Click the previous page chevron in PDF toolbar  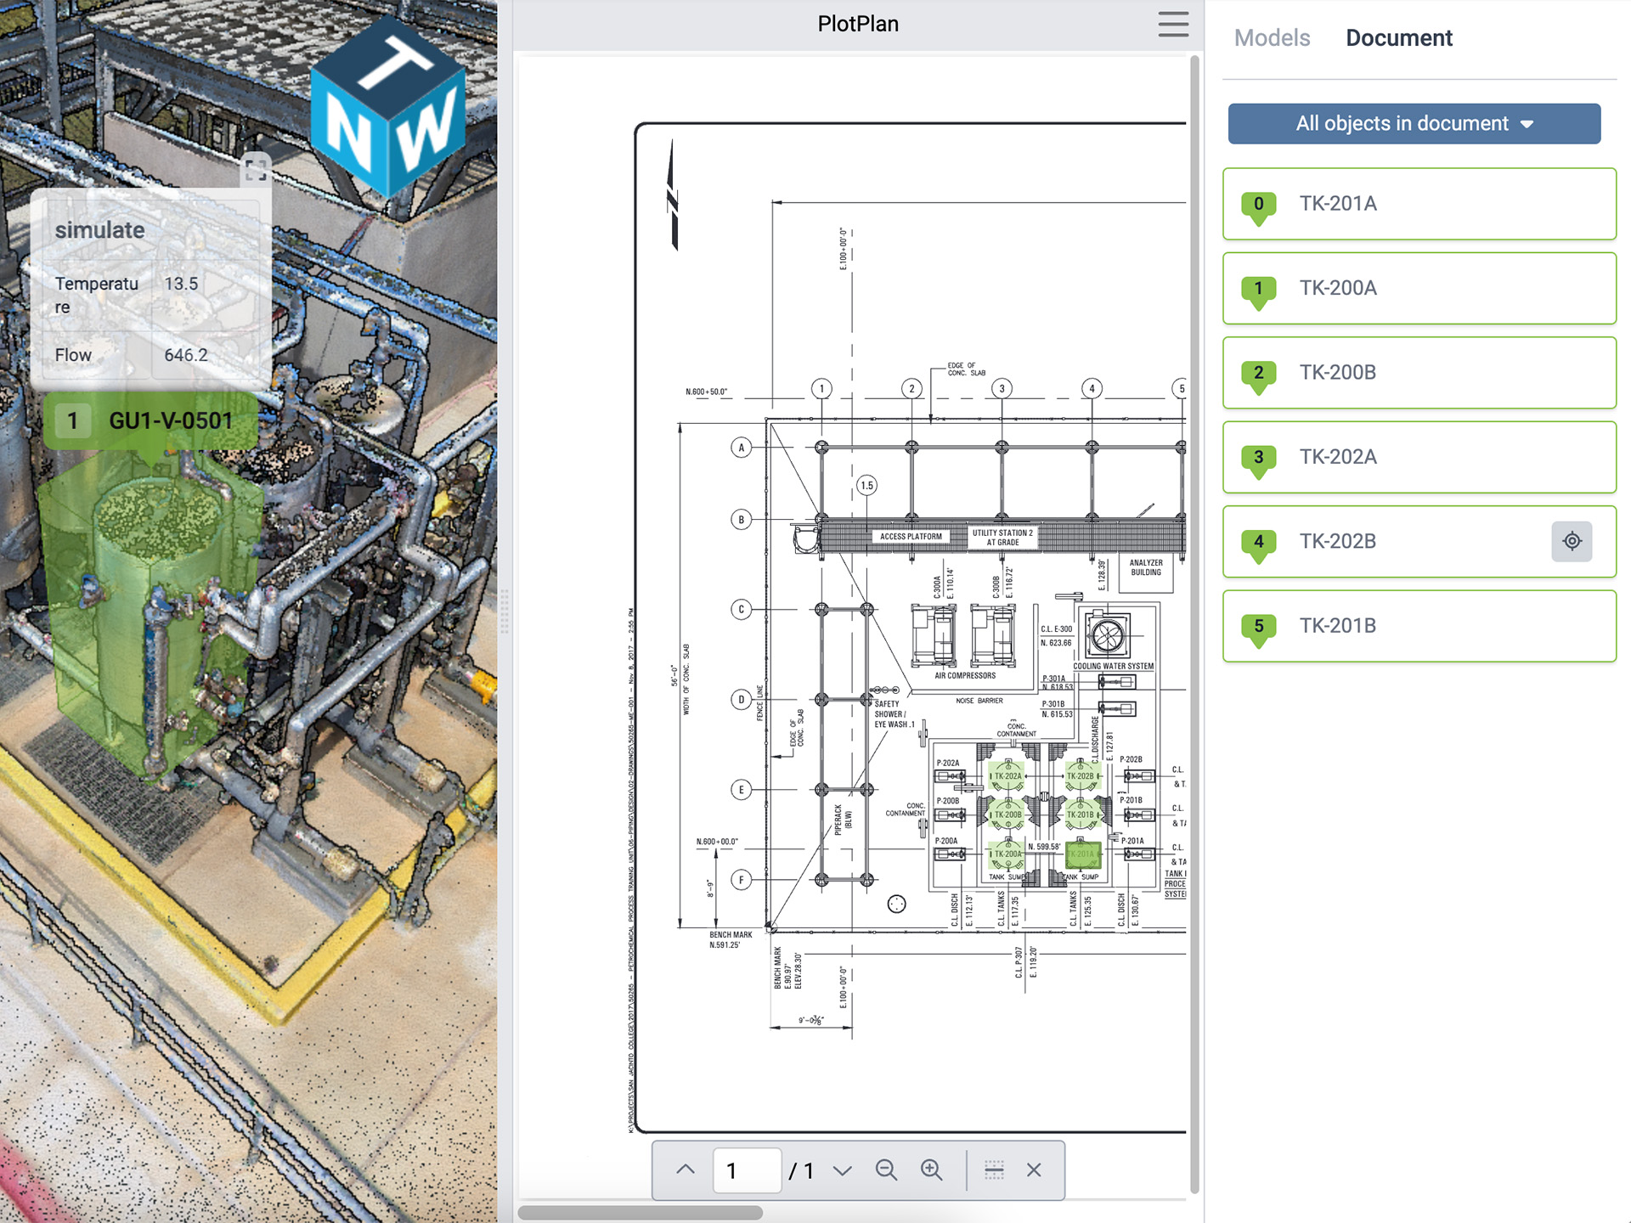(684, 1169)
